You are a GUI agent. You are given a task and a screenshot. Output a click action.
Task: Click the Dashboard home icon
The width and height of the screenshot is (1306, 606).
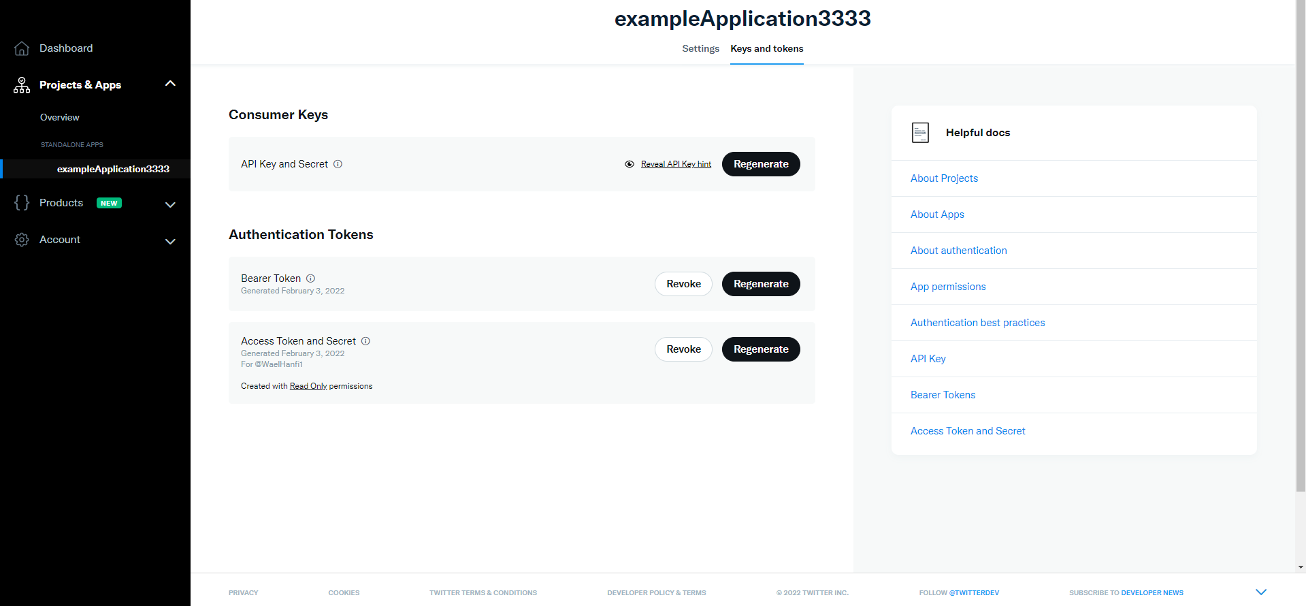pos(22,48)
